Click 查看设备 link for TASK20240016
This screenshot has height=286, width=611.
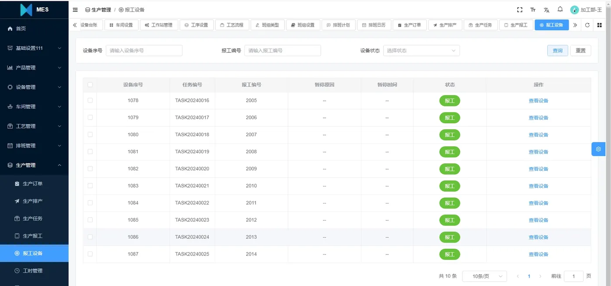point(538,100)
